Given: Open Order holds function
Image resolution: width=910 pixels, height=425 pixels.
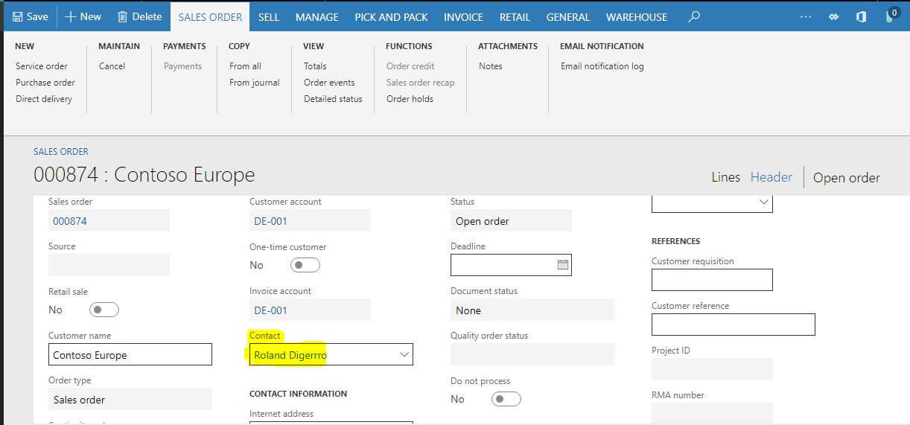Looking at the screenshot, I should pyautogui.click(x=410, y=99).
